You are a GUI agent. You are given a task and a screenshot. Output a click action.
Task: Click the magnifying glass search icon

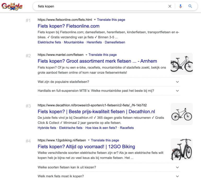(190, 6)
